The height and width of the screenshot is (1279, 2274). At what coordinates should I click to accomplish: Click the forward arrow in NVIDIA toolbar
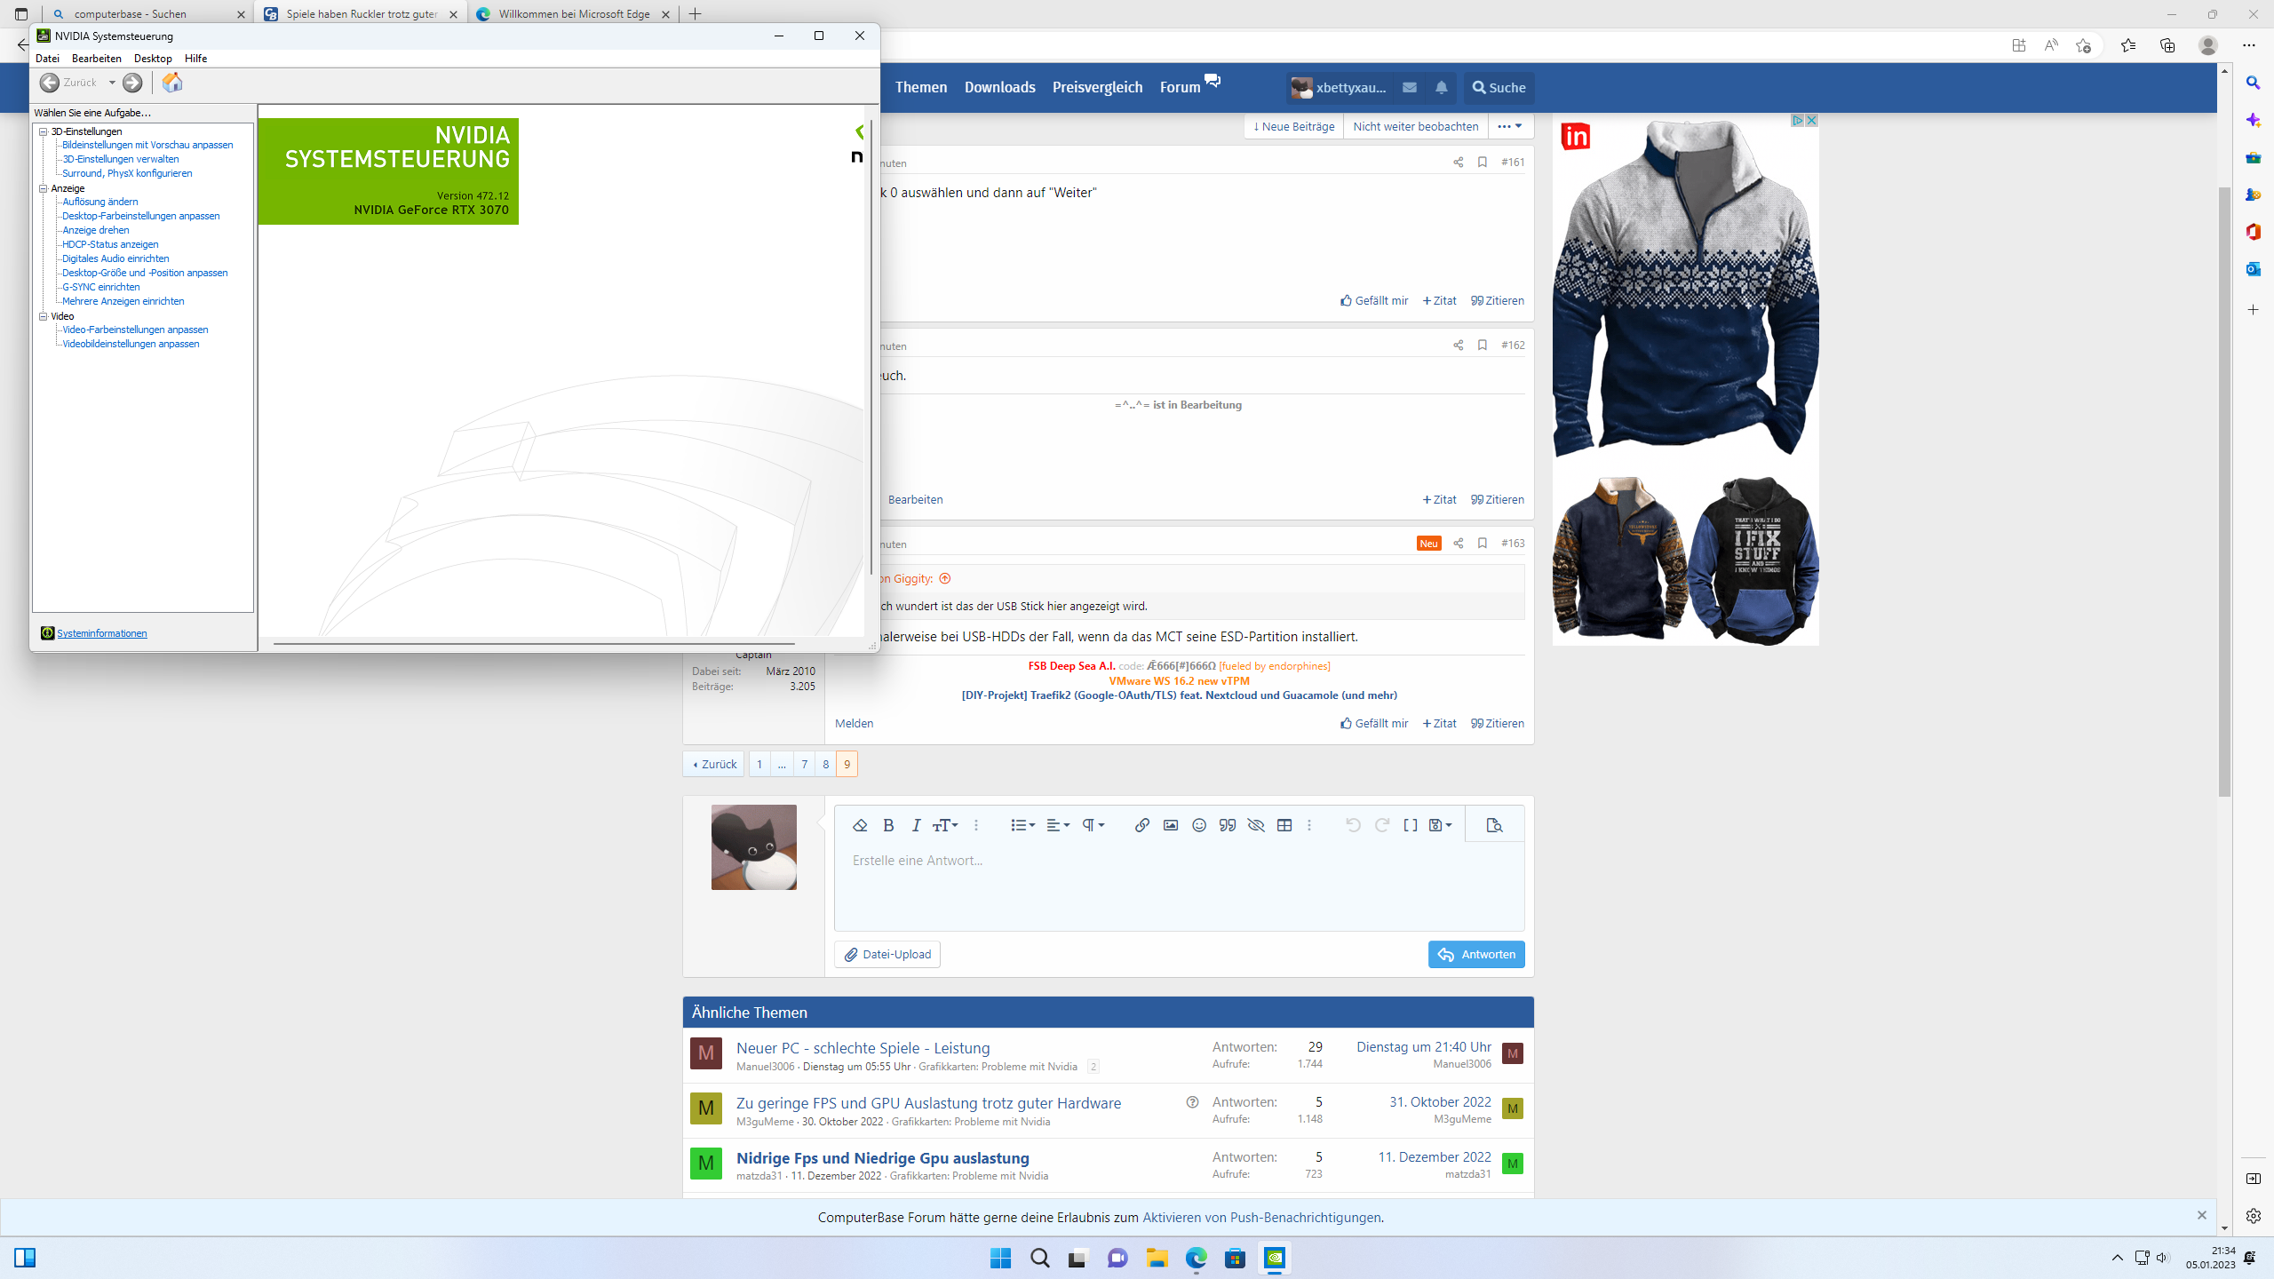132,83
